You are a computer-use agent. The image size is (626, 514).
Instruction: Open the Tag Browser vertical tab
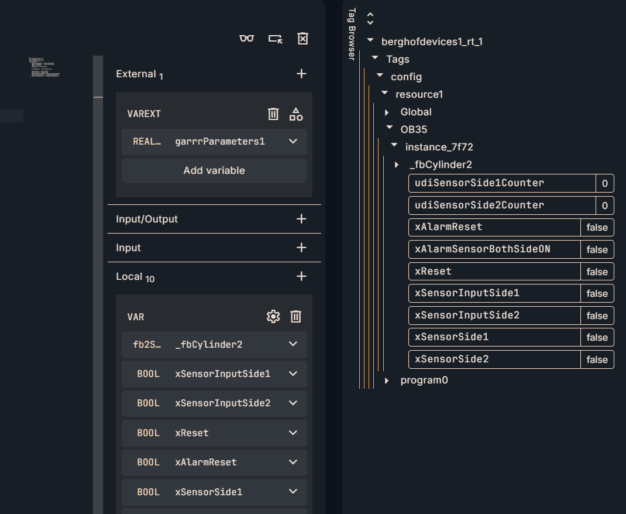352,34
